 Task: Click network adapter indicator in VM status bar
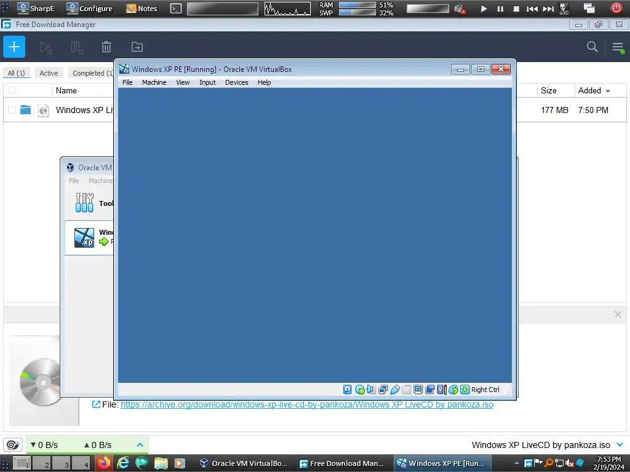click(x=383, y=389)
